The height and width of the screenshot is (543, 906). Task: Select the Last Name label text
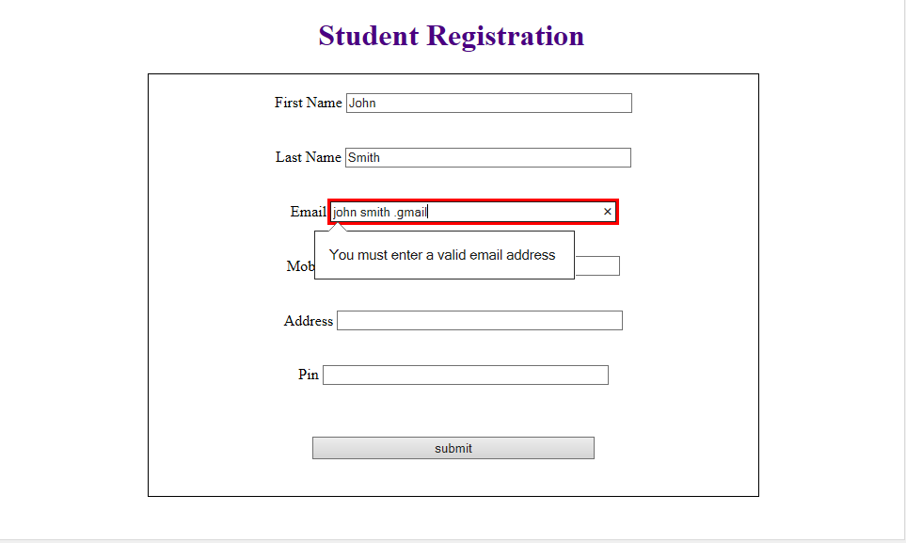tap(308, 157)
